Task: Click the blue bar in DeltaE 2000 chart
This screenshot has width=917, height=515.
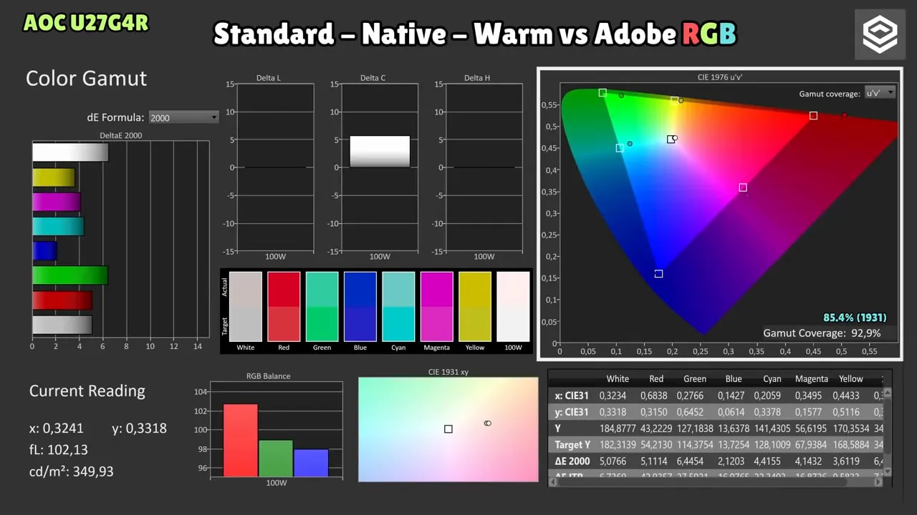Action: (44, 250)
